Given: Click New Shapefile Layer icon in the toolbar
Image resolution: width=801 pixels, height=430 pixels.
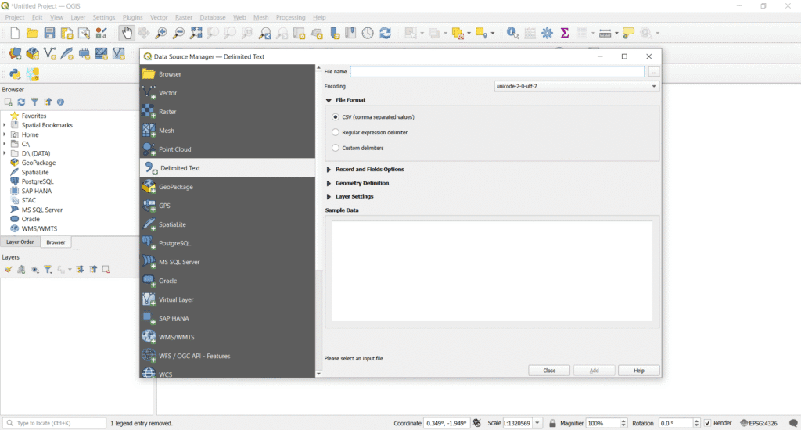Looking at the screenshot, I should point(49,53).
